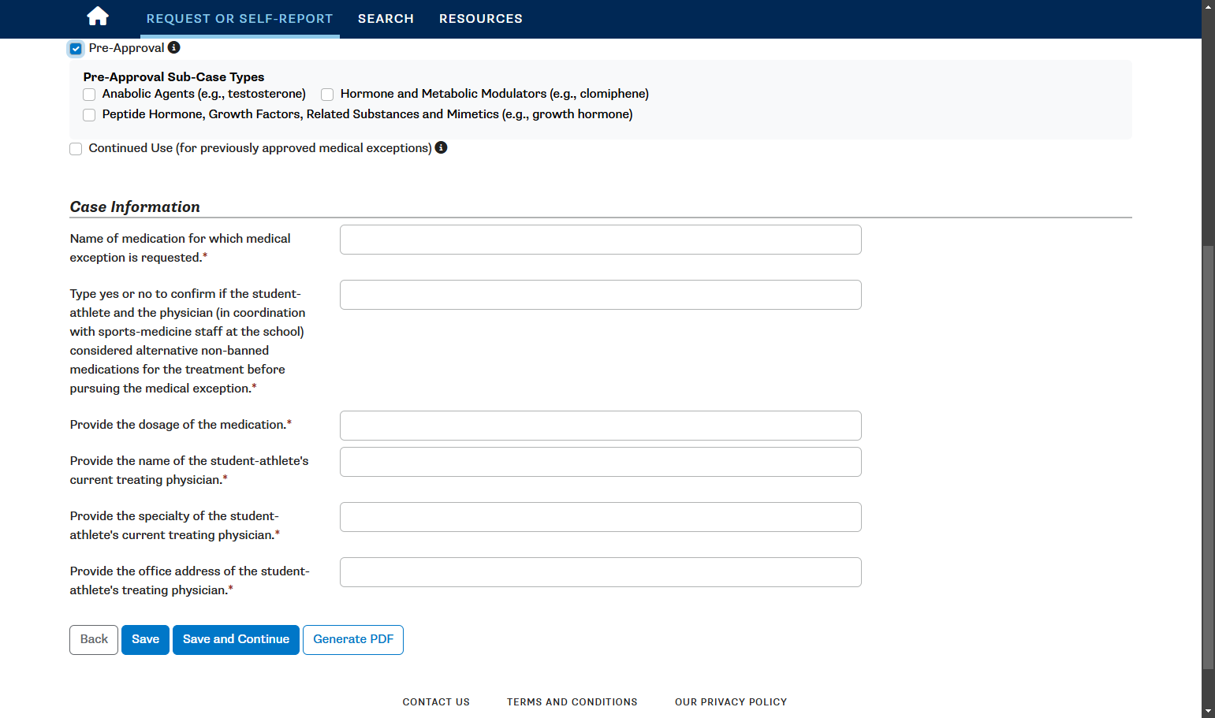Image resolution: width=1215 pixels, height=718 pixels.
Task: Focus the physician specialty input field
Action: click(x=601, y=517)
